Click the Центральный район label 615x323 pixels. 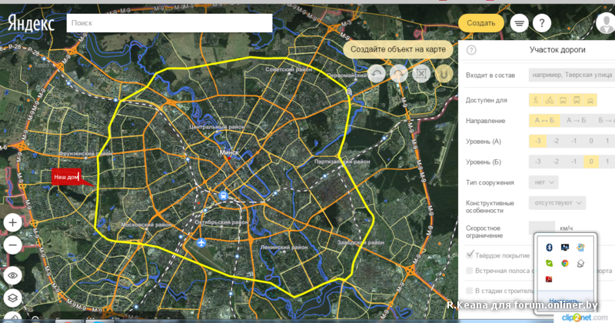click(x=217, y=127)
